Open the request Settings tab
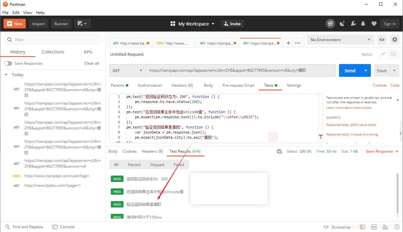 [x=294, y=85]
